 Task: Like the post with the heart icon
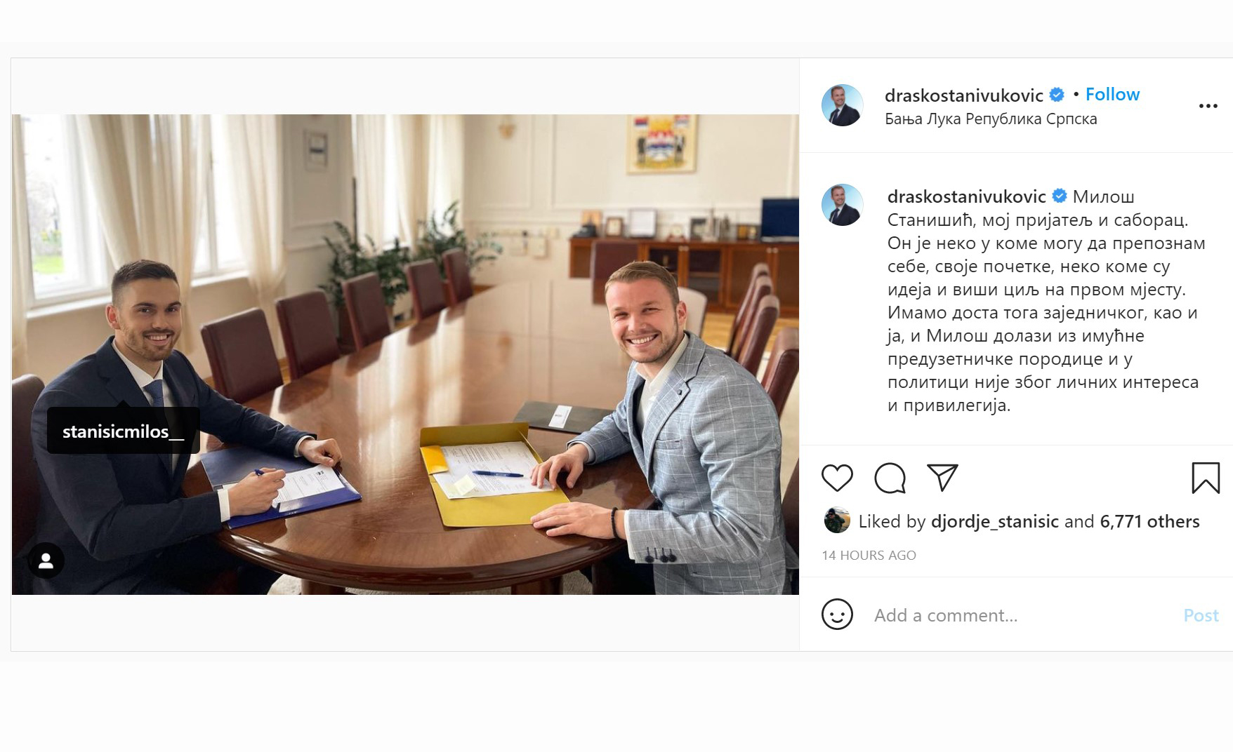click(x=837, y=478)
